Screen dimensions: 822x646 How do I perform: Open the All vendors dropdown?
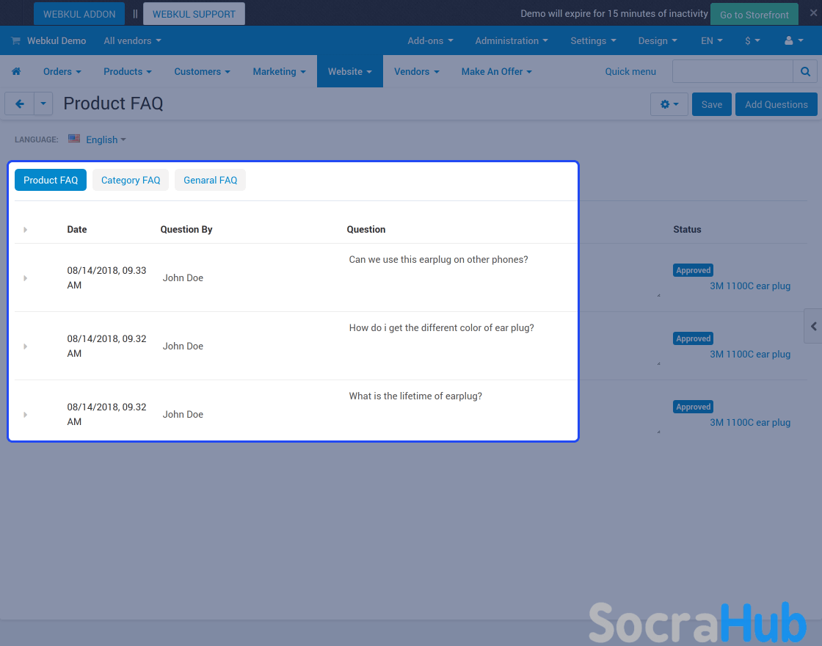click(132, 41)
